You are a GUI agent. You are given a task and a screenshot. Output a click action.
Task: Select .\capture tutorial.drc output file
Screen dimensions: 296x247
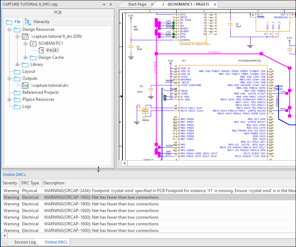click(x=49, y=85)
